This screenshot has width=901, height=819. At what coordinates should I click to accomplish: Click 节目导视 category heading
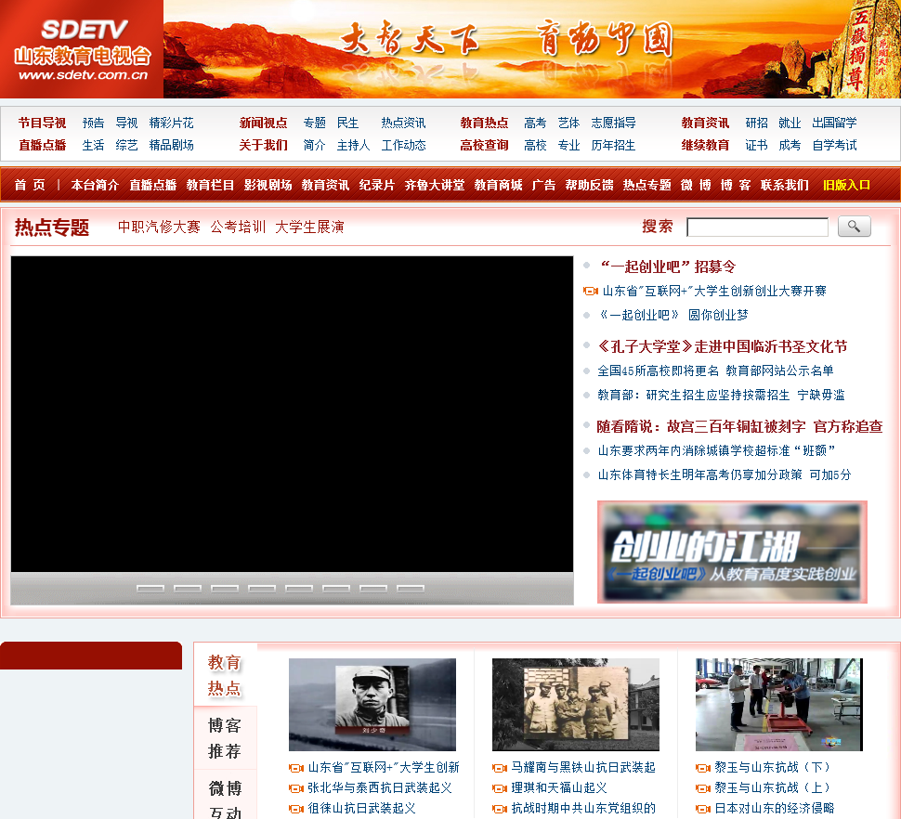tap(42, 123)
